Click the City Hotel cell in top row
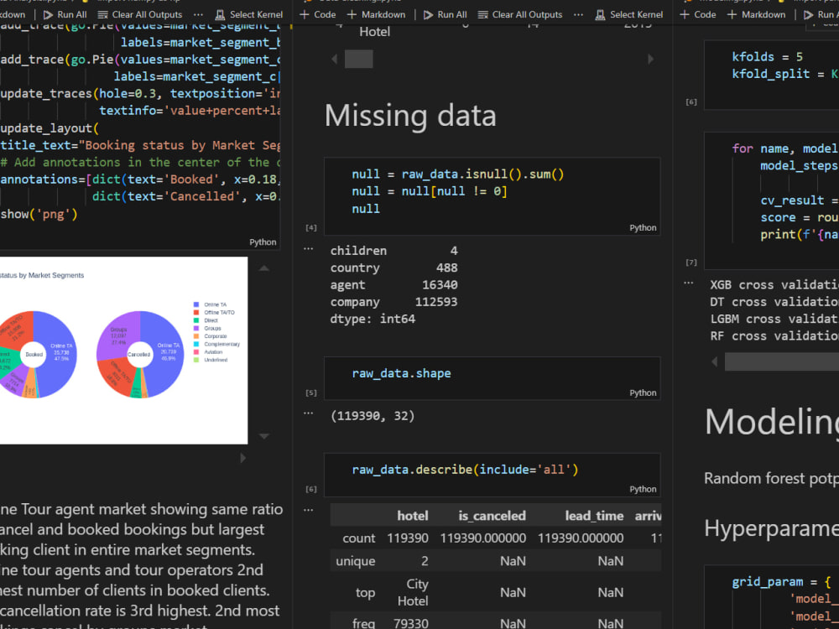This screenshot has width=839, height=629. click(413, 593)
